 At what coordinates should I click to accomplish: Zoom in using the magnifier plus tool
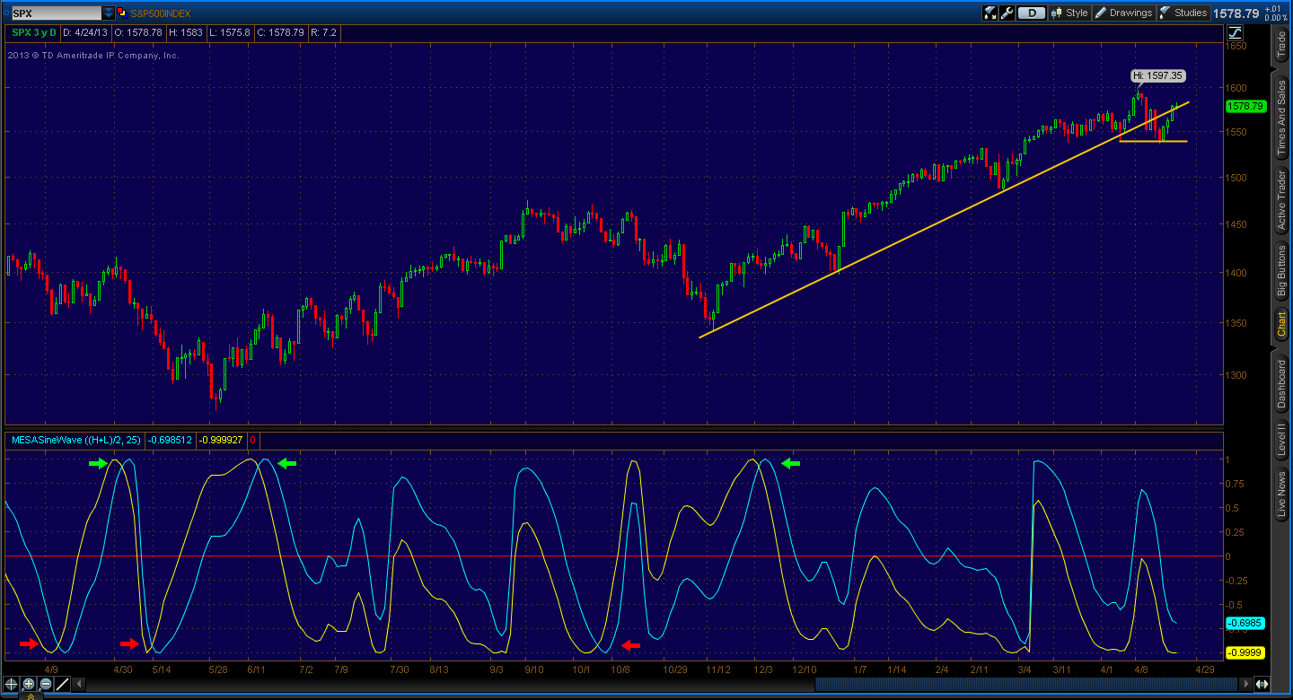click(28, 684)
